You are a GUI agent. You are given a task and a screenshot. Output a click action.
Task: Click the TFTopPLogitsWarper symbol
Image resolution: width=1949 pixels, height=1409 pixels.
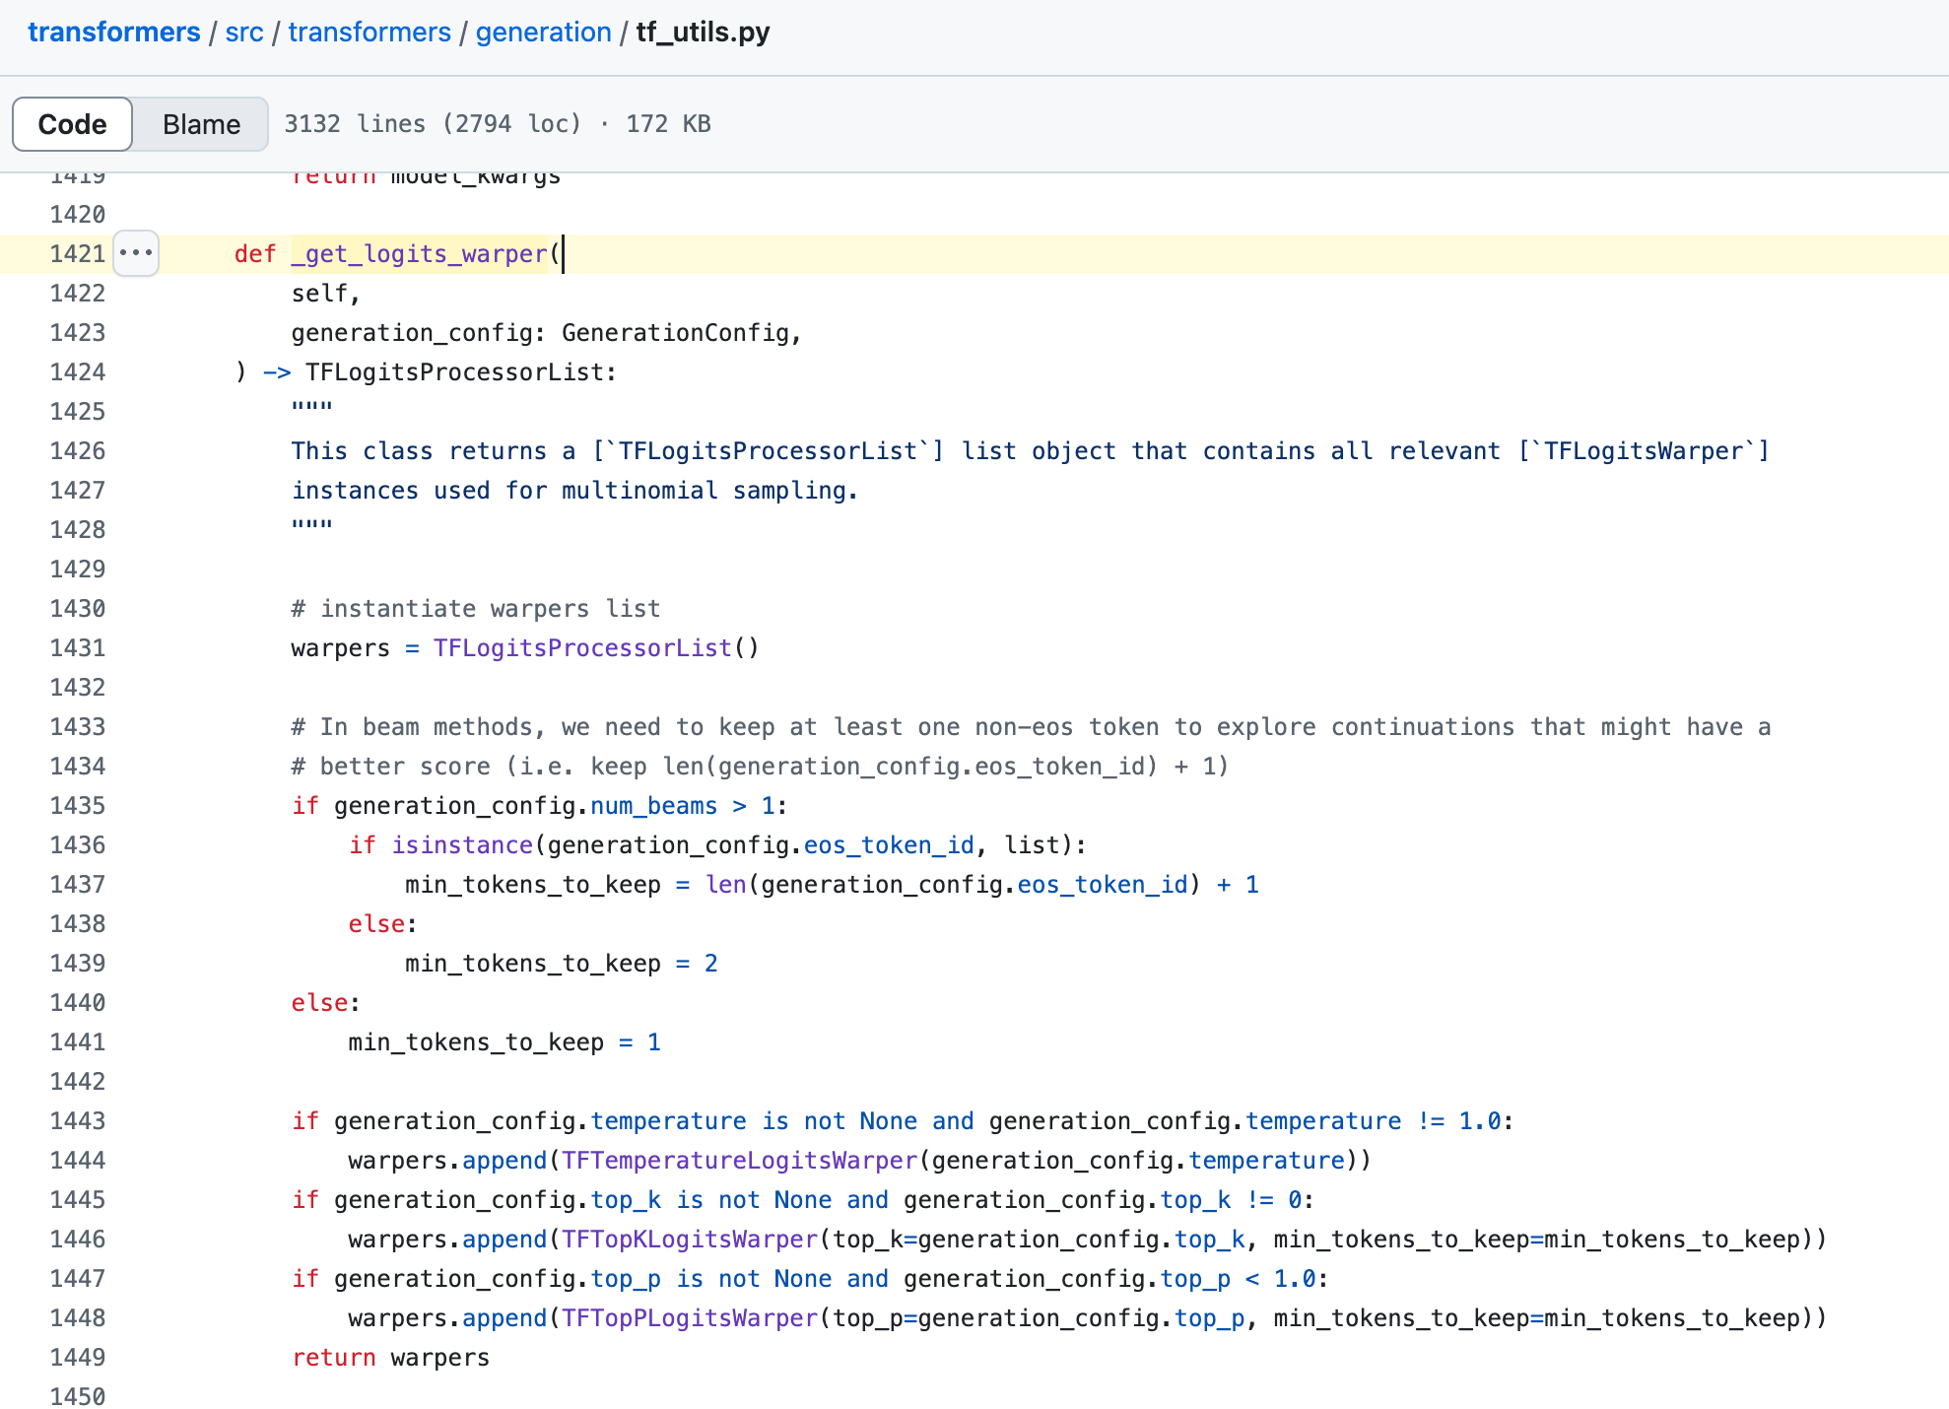point(690,1317)
